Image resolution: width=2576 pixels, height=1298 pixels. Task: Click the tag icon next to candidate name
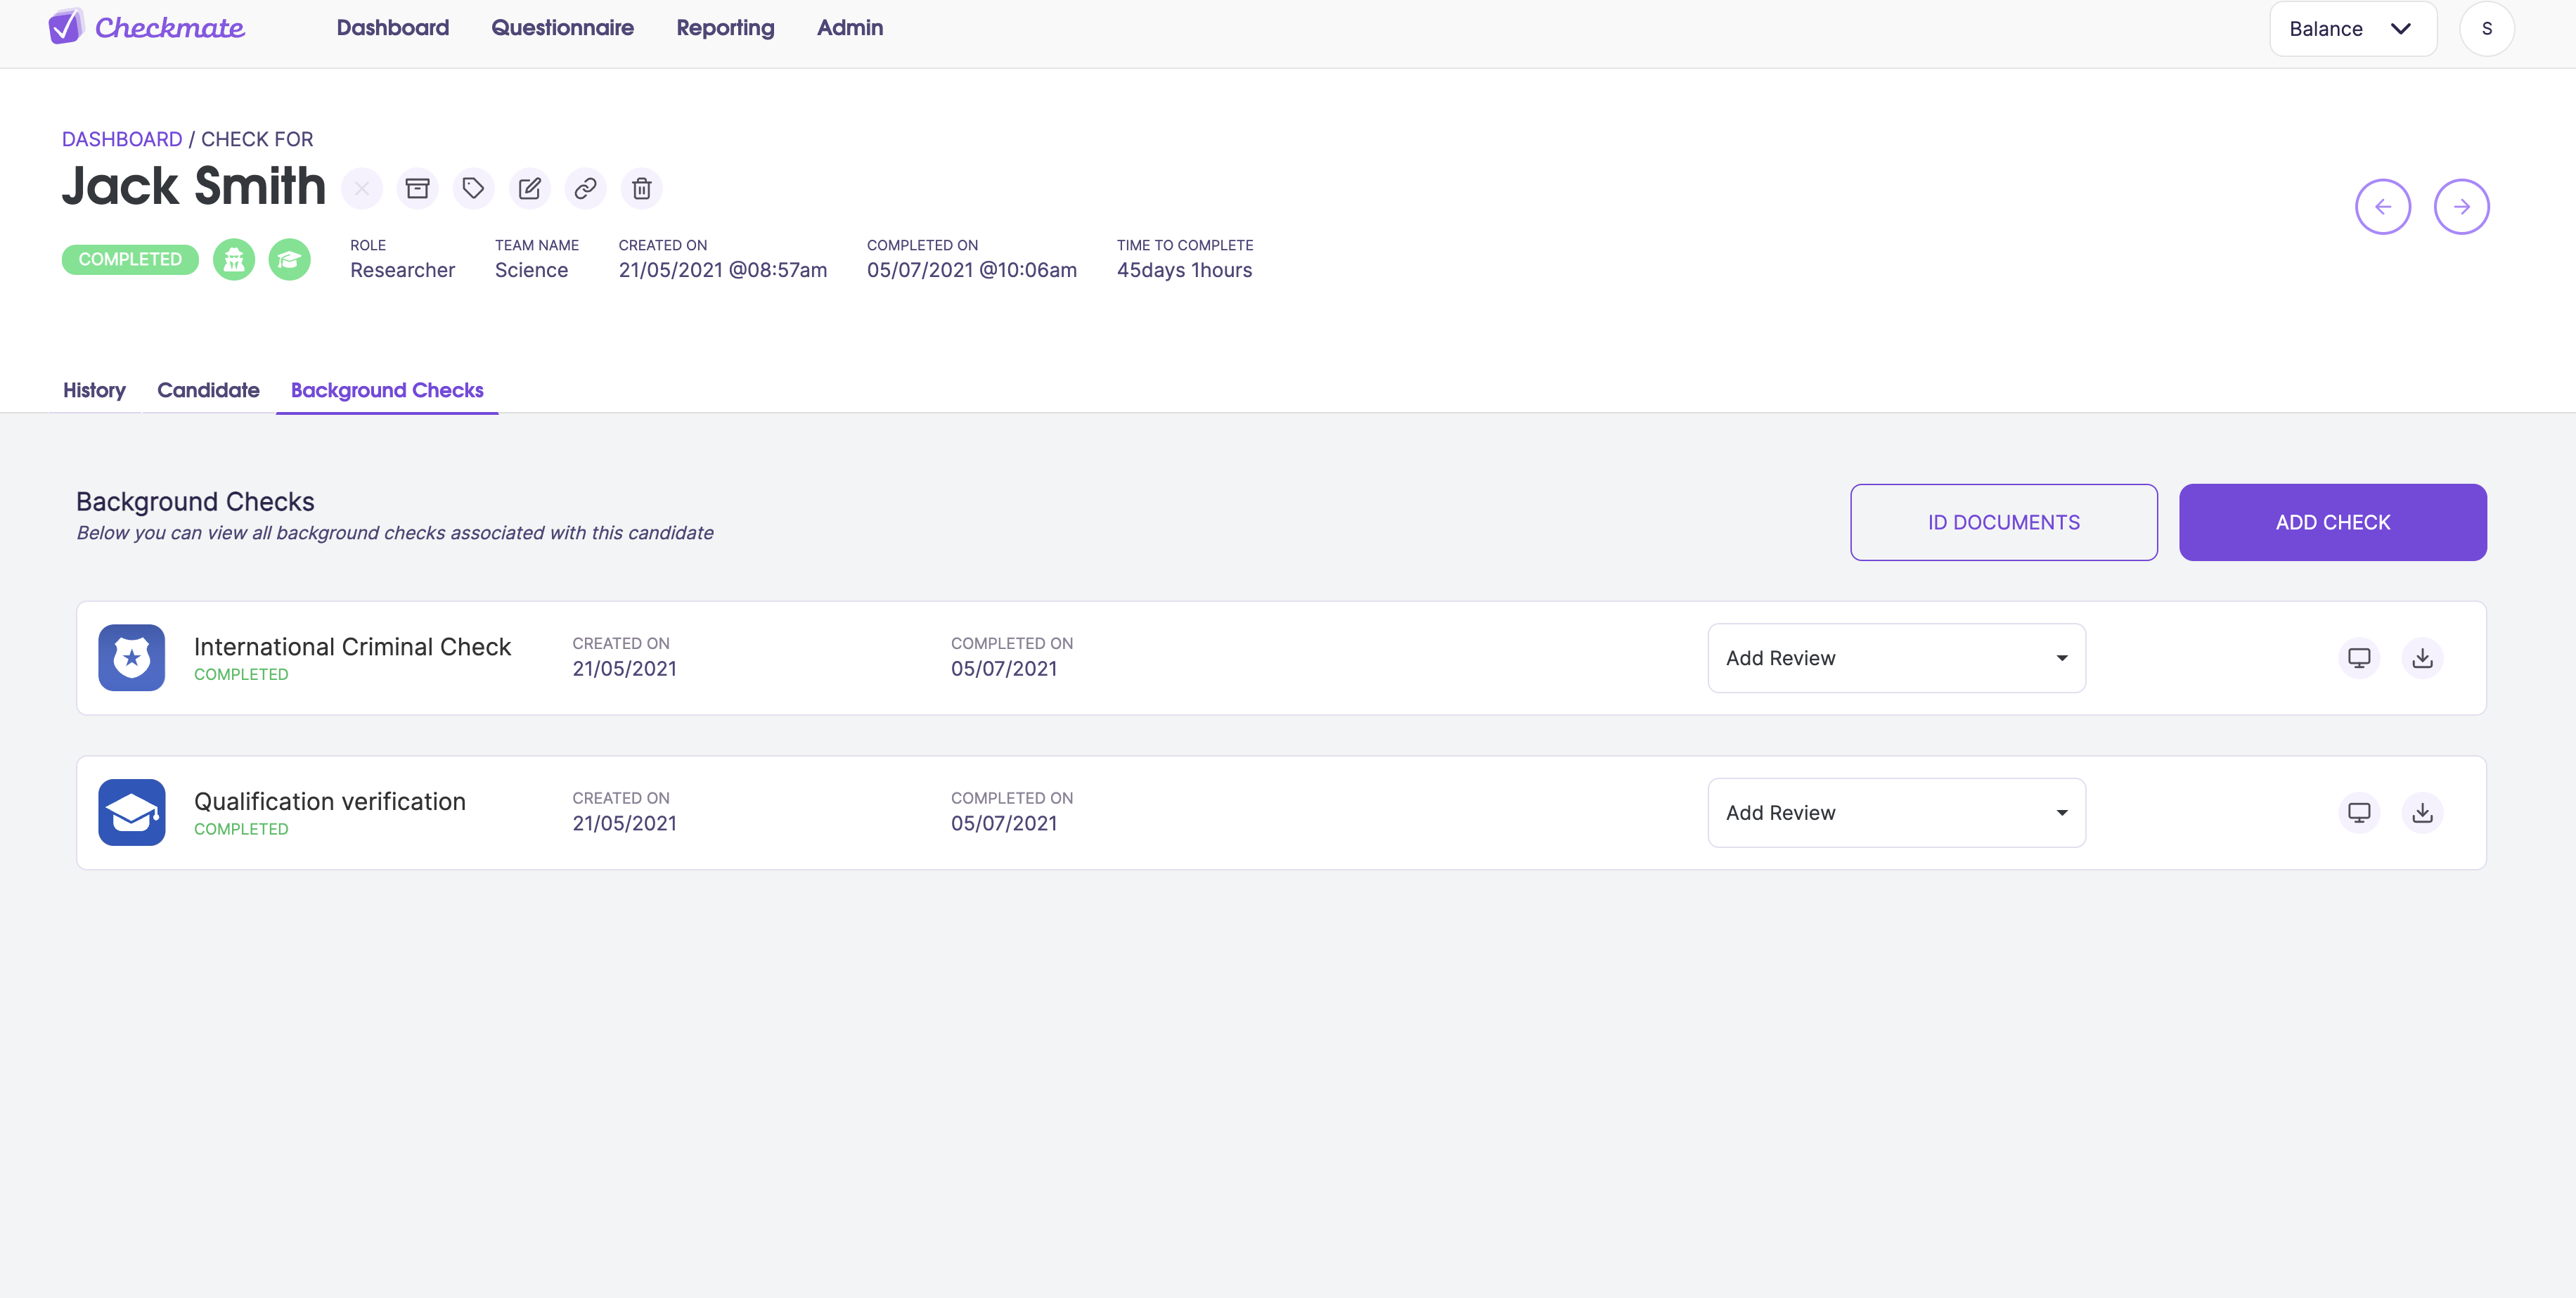tap(473, 188)
